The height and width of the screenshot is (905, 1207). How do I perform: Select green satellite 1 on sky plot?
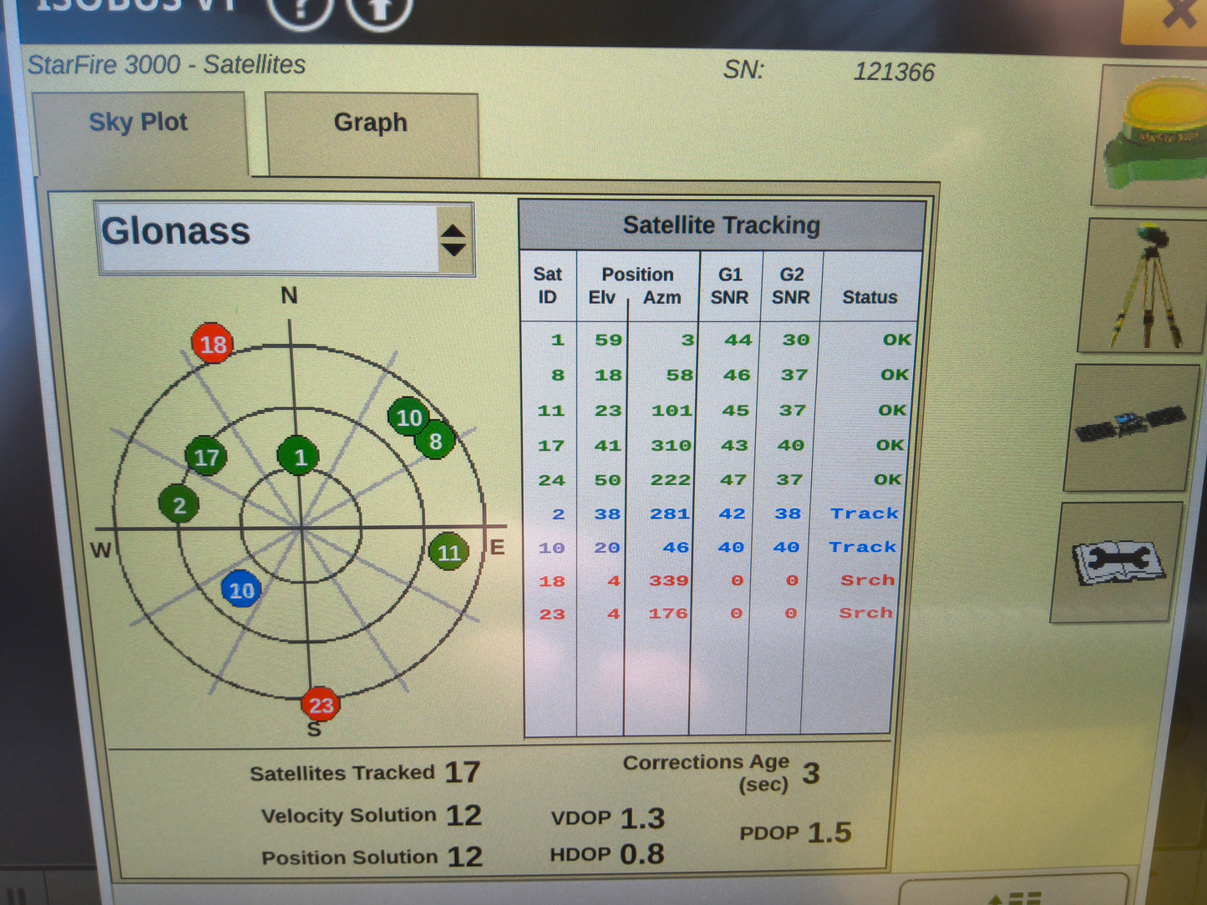[298, 456]
